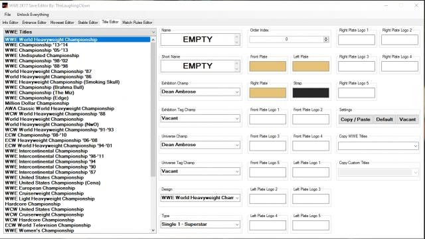Select the Title Editor tab
This screenshot has height=239, width=425.
pyautogui.click(x=110, y=22)
